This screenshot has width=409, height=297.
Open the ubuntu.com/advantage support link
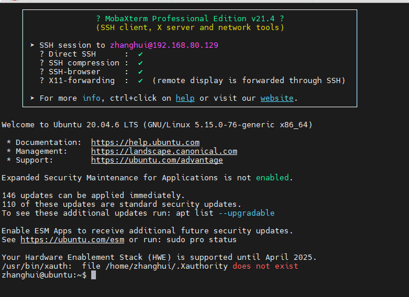pyautogui.click(x=157, y=160)
